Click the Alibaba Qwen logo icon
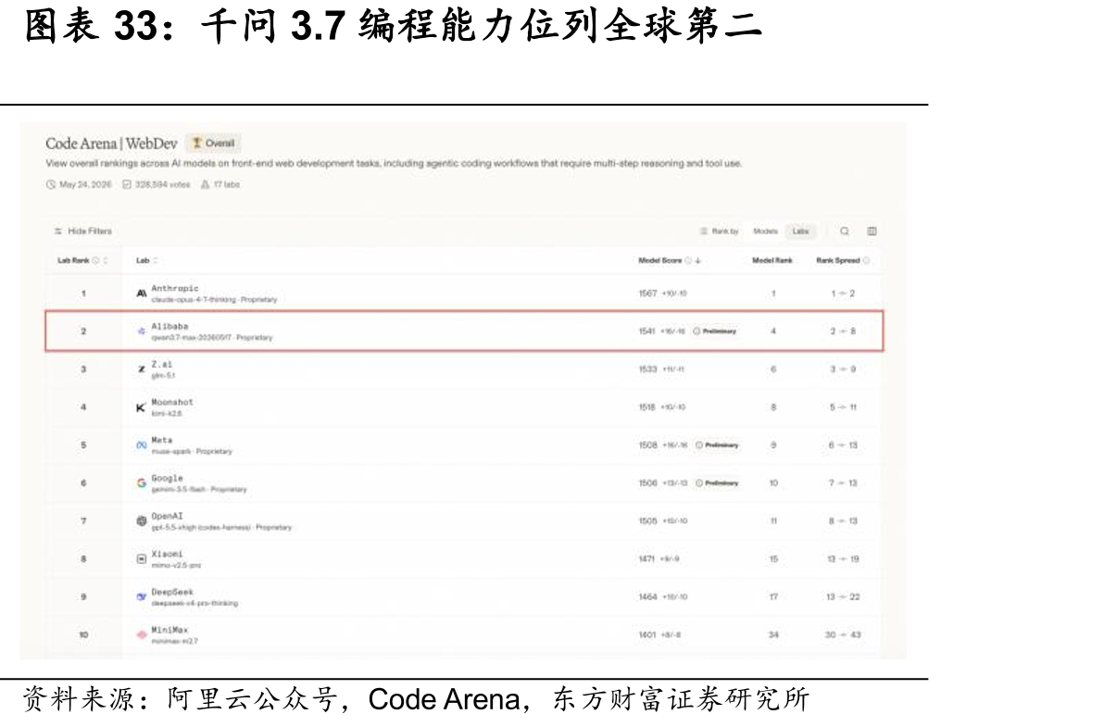 pos(142,331)
